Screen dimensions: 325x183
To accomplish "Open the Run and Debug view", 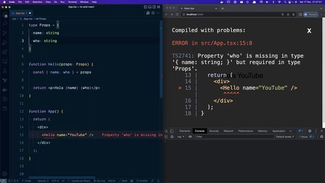I will [x=5, y=42].
